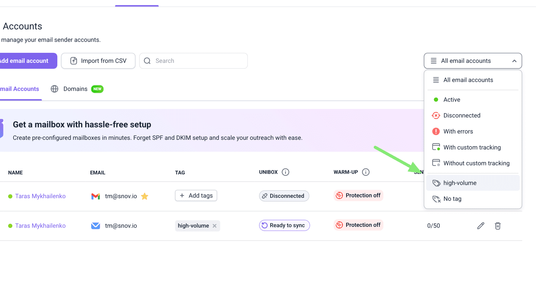Click the gold star next to tm@snov.io

145,196
